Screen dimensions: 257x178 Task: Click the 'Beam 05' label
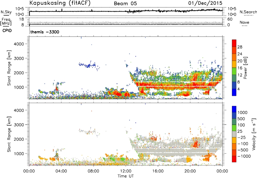coord(125,4)
